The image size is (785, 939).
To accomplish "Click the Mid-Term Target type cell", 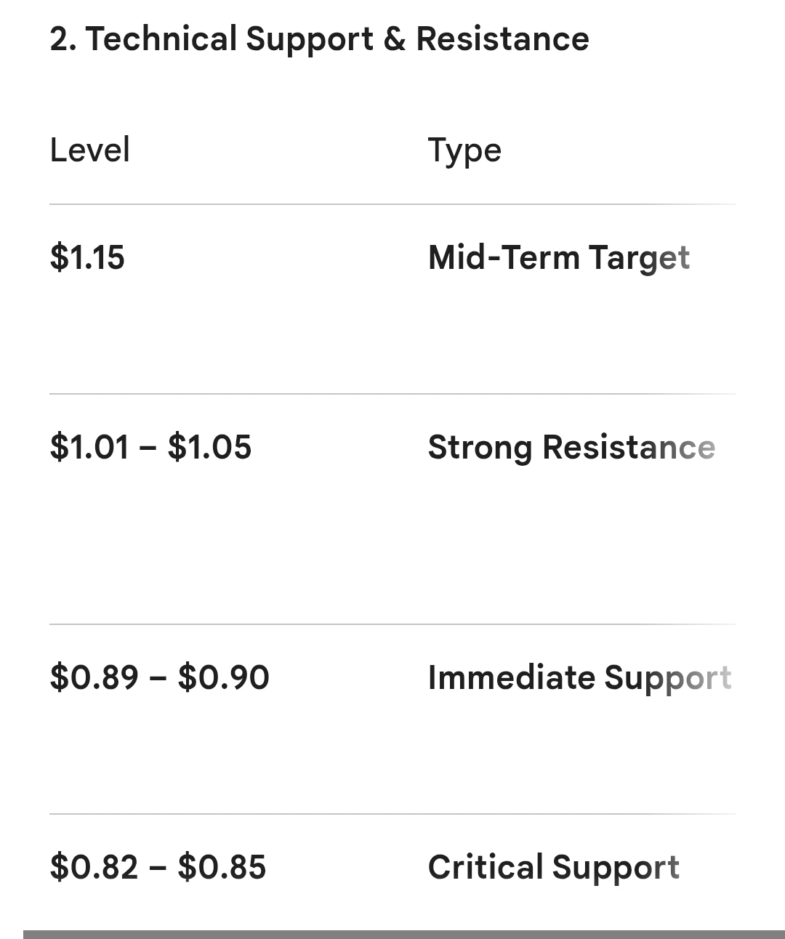I will click(559, 259).
